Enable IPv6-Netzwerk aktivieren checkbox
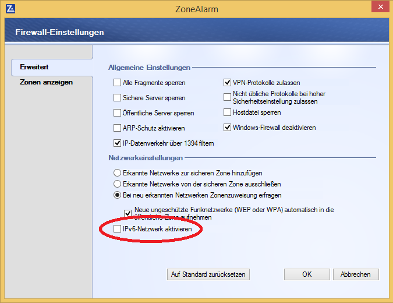 118,230
